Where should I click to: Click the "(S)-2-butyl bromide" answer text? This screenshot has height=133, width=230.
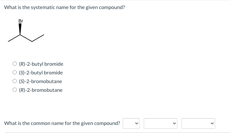point(41,73)
